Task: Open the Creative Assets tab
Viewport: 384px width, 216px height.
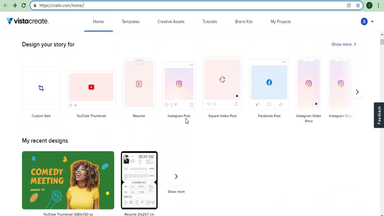Action: pos(171,22)
